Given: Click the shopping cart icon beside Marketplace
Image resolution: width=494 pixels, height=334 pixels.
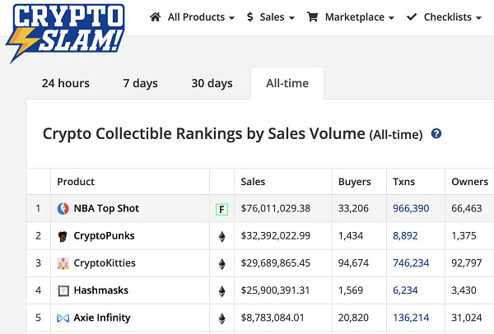Looking at the screenshot, I should pyautogui.click(x=312, y=17).
